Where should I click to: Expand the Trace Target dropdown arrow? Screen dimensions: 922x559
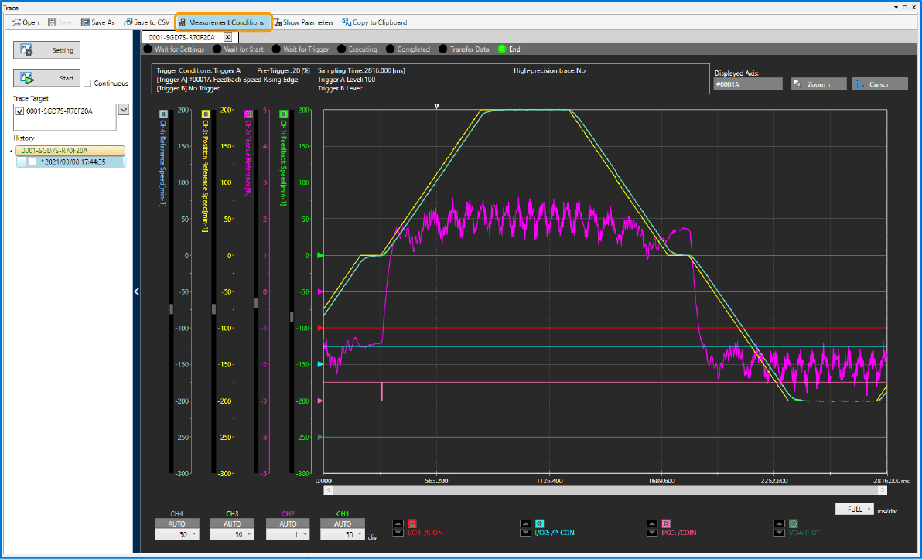(123, 111)
